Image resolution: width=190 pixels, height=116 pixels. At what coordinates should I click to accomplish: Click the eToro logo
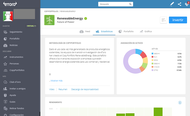point(10,4)
